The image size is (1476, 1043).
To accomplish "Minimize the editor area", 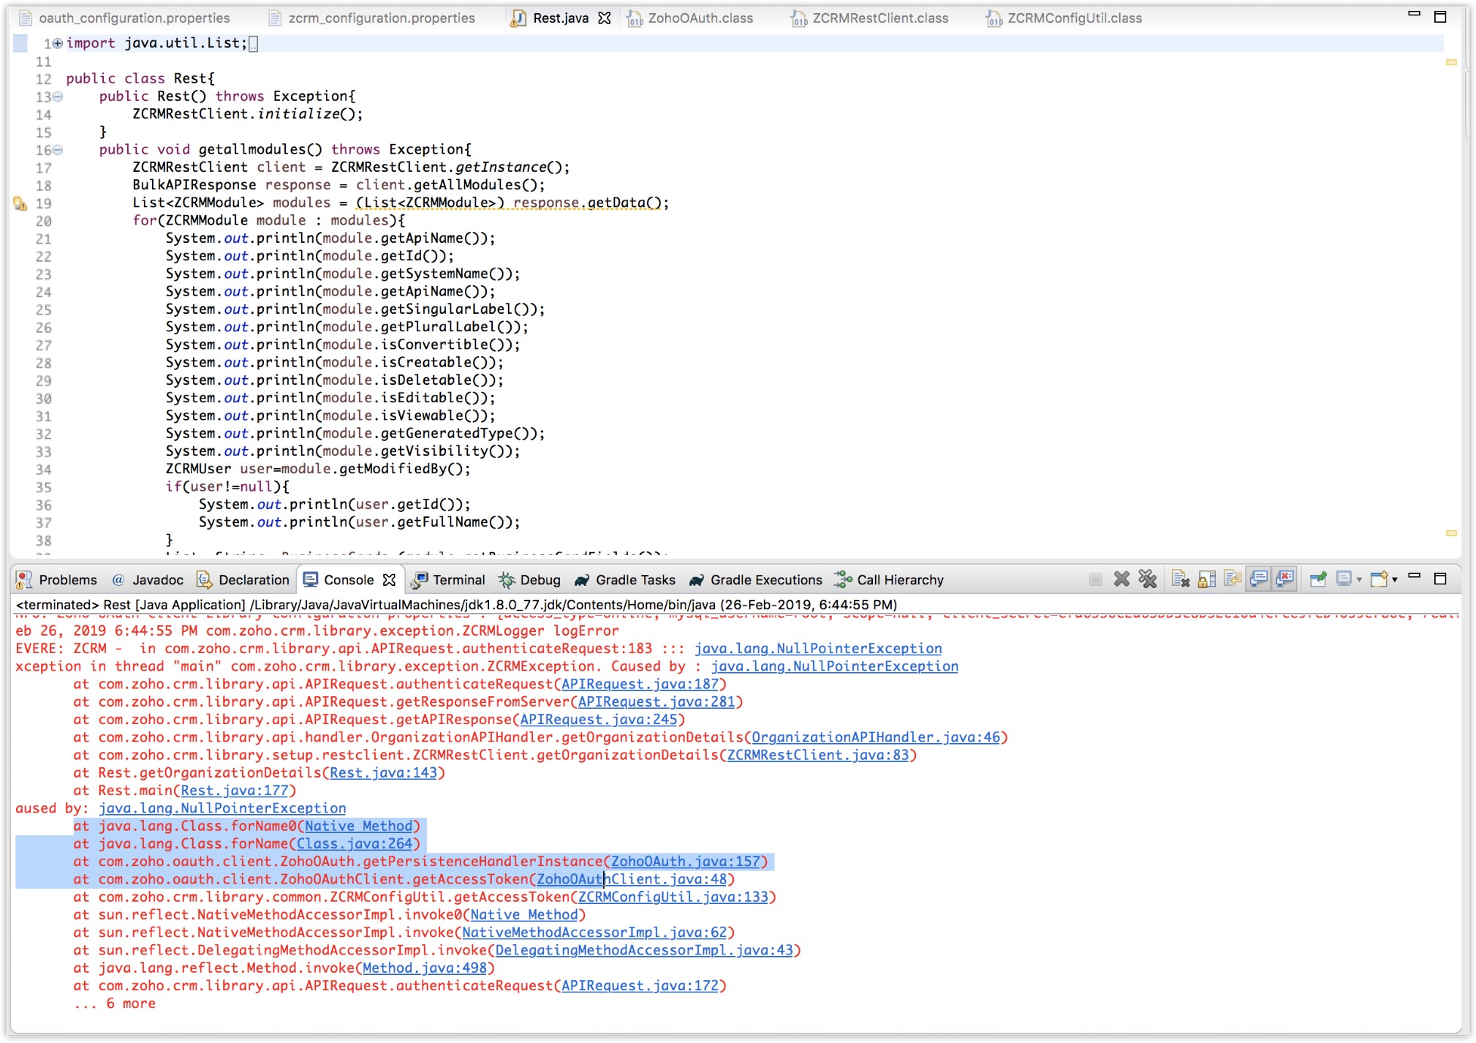I will click(x=1414, y=14).
